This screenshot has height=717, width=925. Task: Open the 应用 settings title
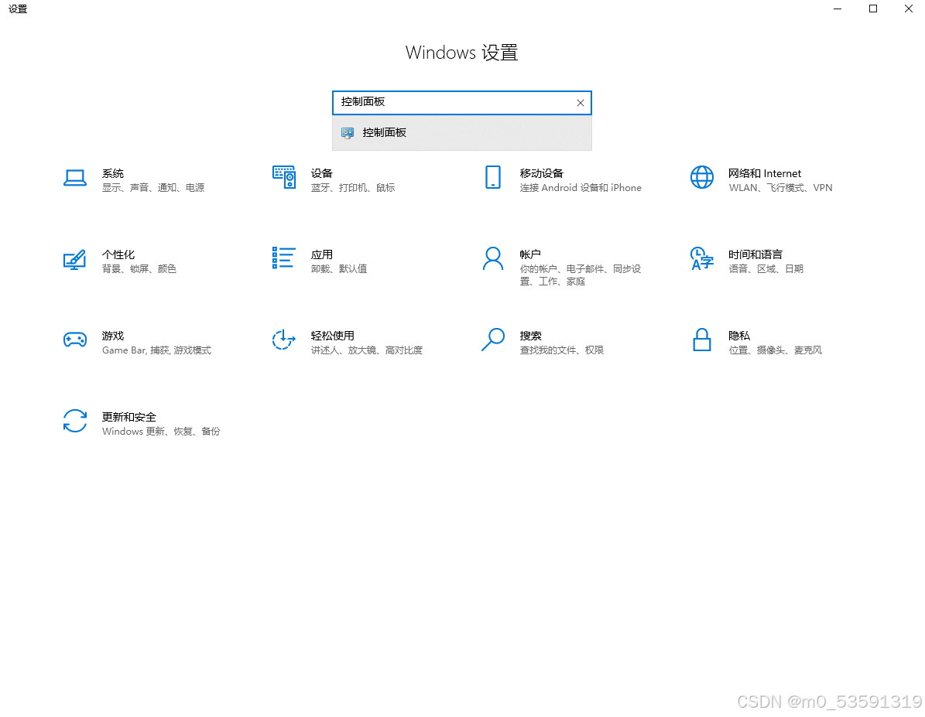click(321, 254)
